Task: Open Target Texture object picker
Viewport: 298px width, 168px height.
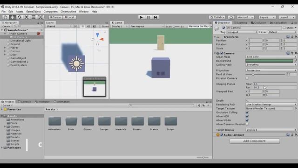Action: pos(296,108)
